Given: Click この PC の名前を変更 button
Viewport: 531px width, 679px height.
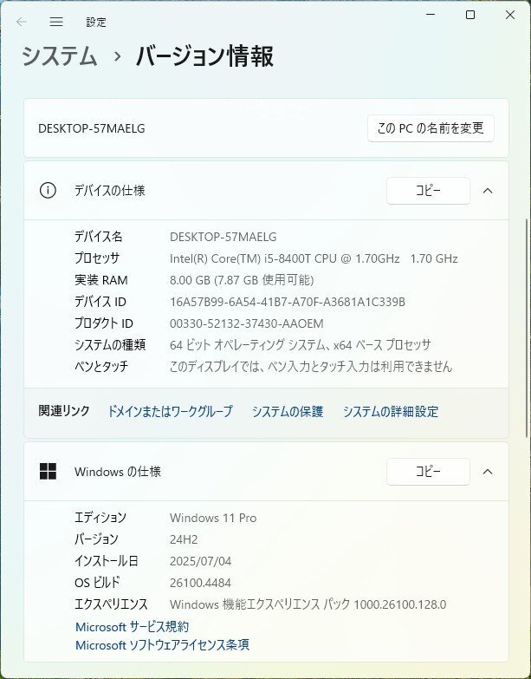Looking at the screenshot, I should 431,128.
